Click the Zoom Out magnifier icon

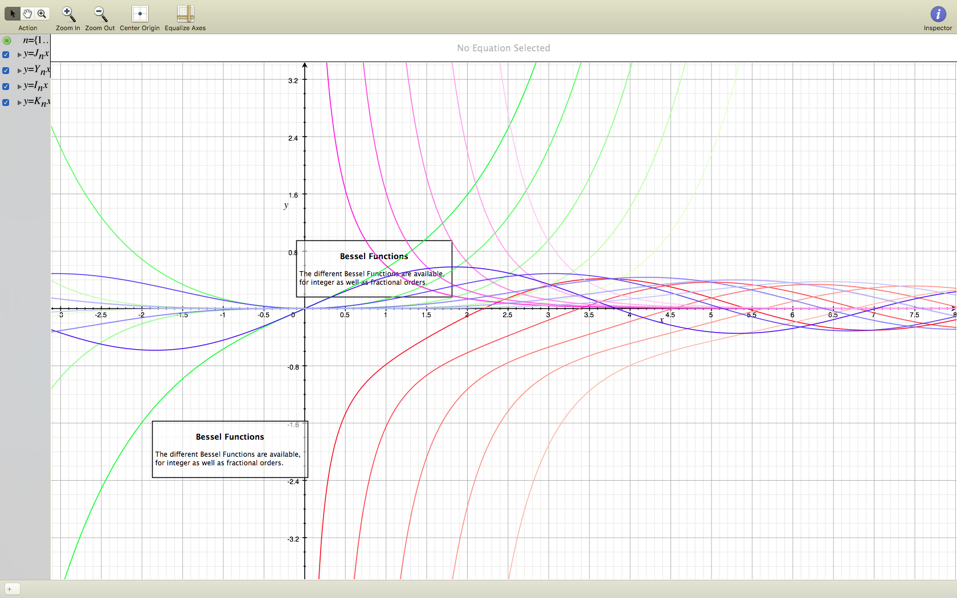pos(100,14)
